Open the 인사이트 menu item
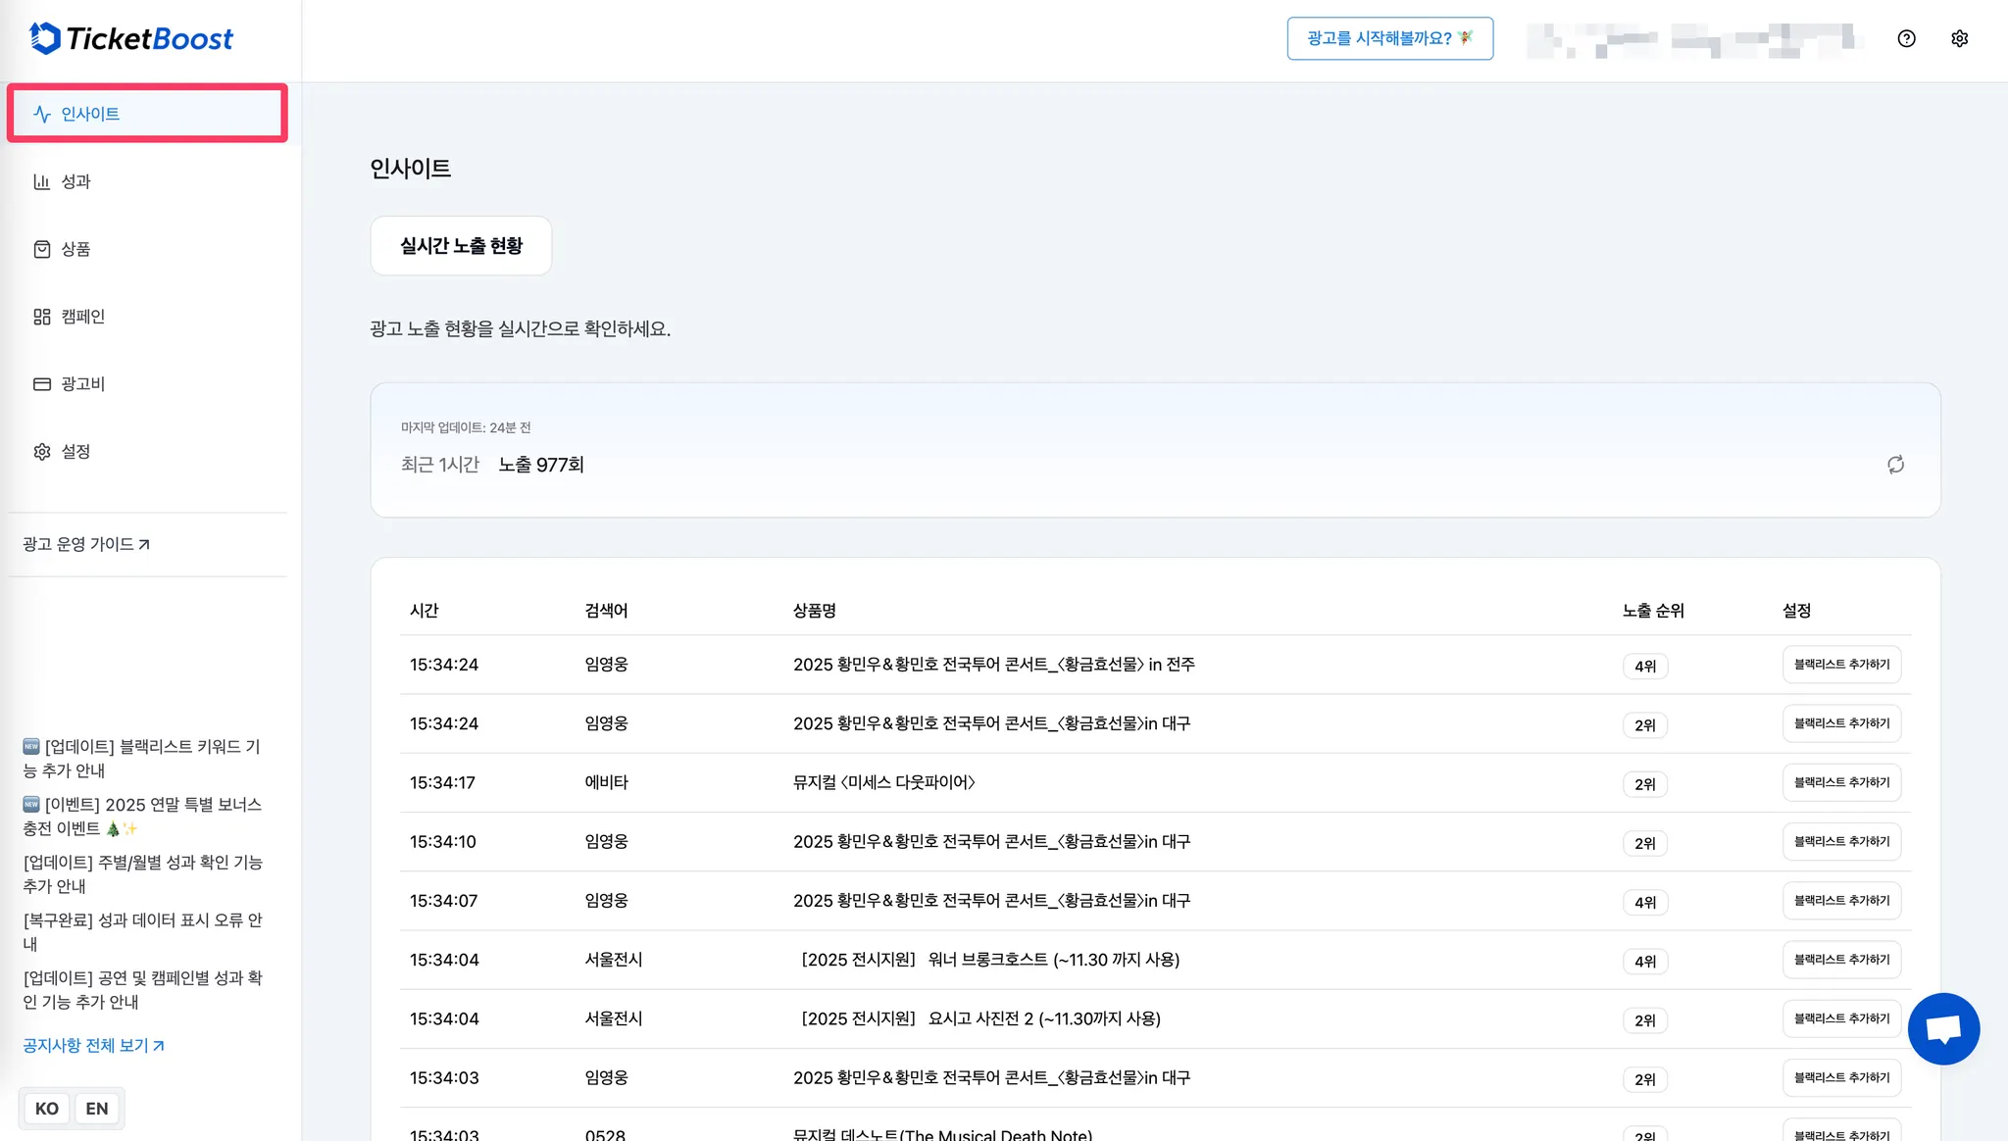Image resolution: width=2008 pixels, height=1141 pixels. click(x=147, y=114)
